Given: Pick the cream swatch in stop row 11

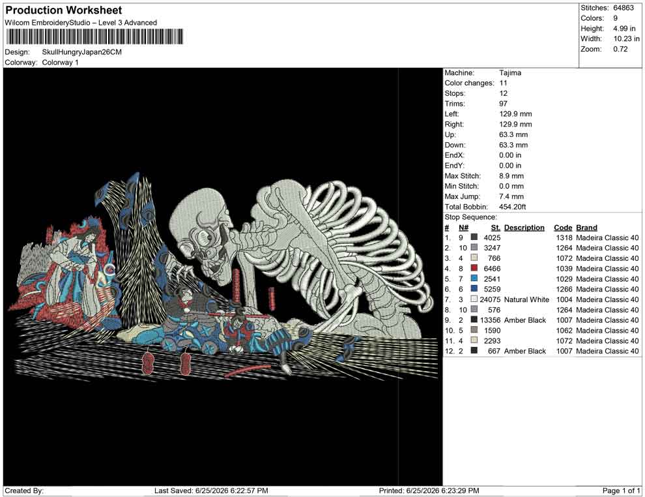Looking at the screenshot, I should 474,340.
